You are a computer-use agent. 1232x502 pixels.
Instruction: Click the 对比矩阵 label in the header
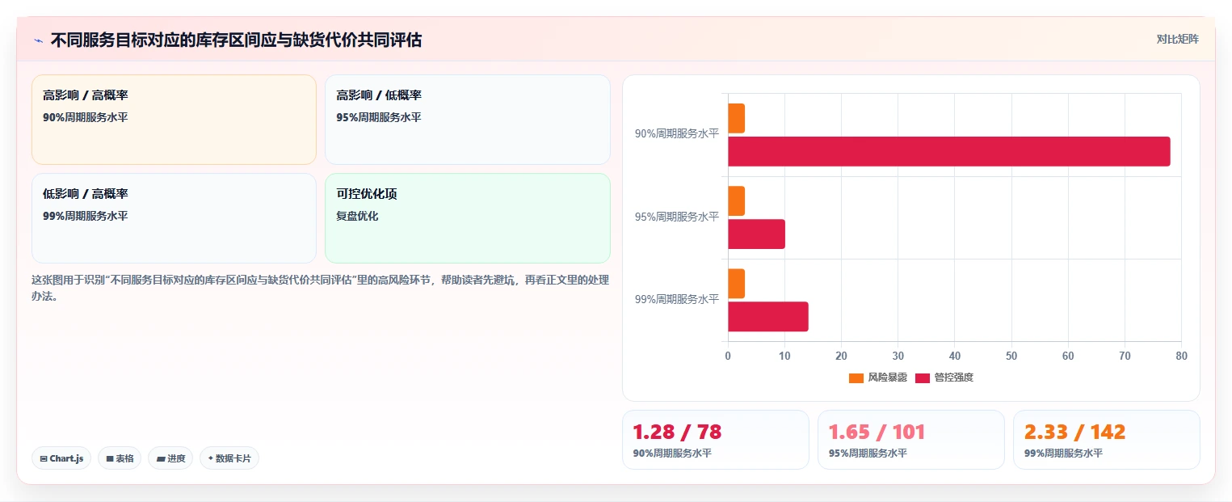point(1177,39)
